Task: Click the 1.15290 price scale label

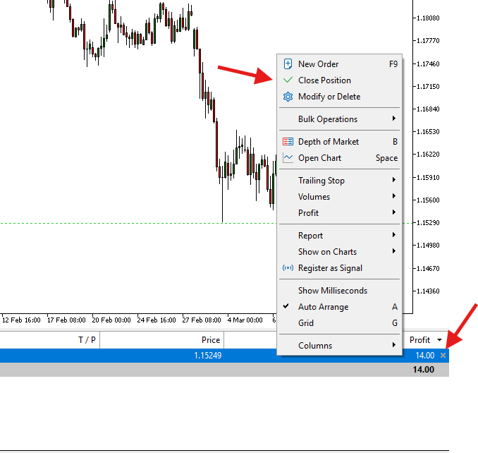Action: (428, 223)
